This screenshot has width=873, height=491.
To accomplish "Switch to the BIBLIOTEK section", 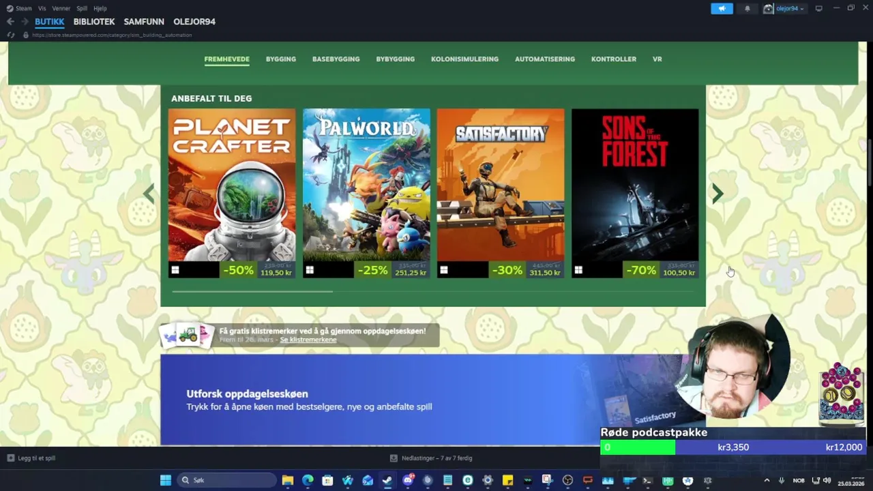I will pyautogui.click(x=94, y=22).
